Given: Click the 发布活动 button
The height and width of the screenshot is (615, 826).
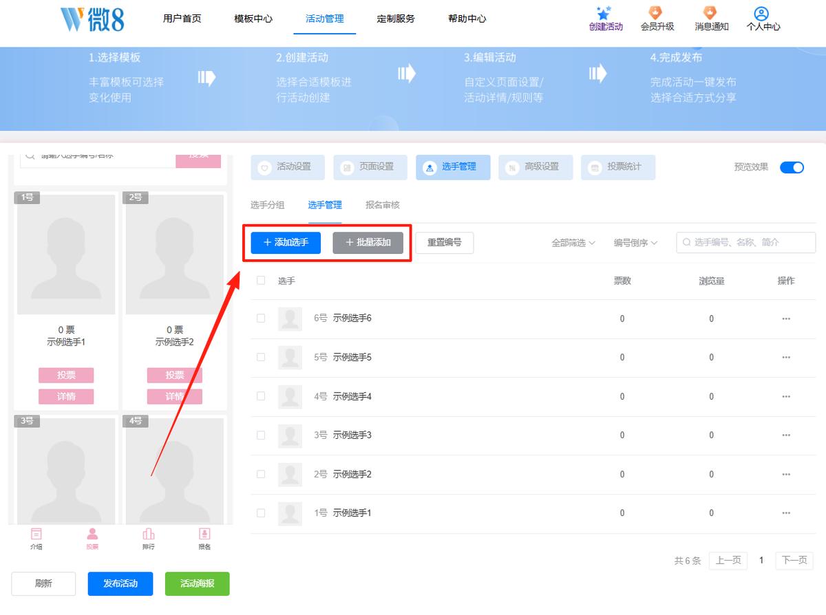Looking at the screenshot, I should [120, 583].
